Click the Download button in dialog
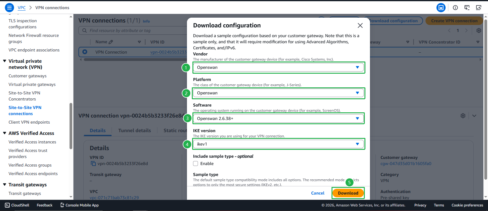The image size is (488, 211). 348,193
